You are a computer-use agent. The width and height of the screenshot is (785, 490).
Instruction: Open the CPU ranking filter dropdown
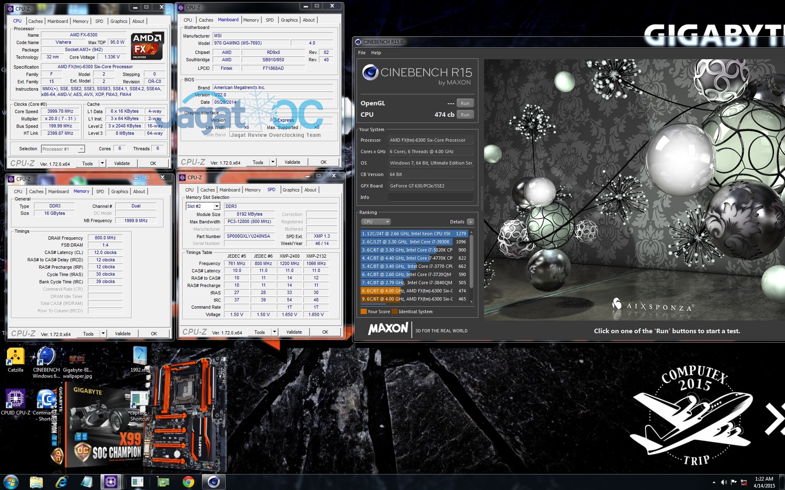(x=376, y=222)
